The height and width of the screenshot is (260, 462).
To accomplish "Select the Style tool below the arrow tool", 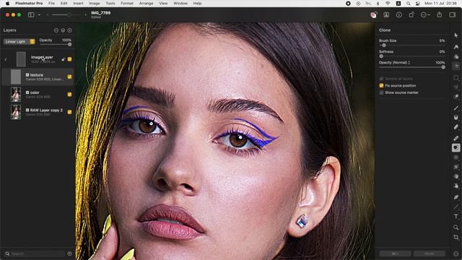I will [x=456, y=46].
